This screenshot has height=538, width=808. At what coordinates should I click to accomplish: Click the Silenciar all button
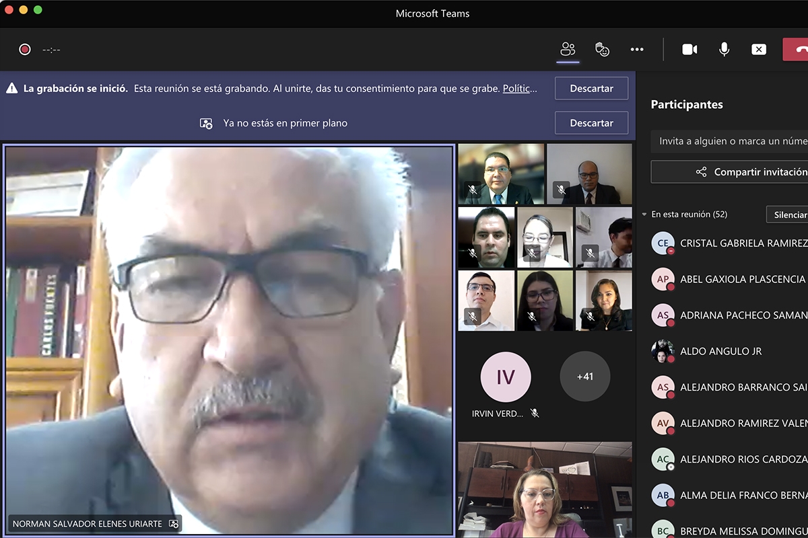tap(787, 215)
